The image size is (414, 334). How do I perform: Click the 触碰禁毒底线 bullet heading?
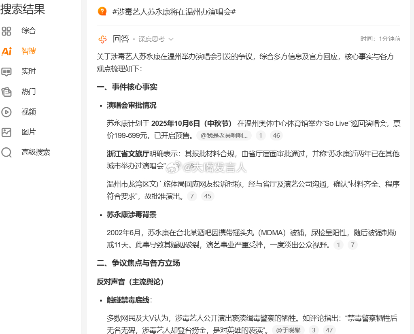(x=128, y=300)
